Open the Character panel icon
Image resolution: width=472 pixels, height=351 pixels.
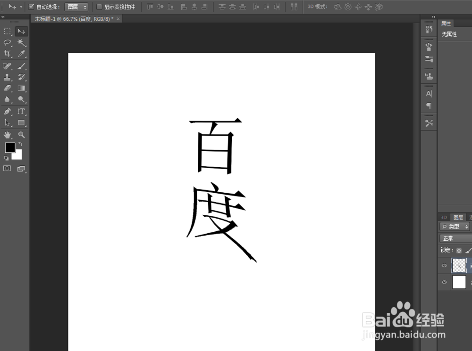(429, 94)
